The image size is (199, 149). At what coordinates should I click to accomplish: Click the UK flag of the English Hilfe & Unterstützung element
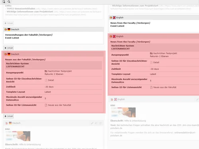point(115,99)
